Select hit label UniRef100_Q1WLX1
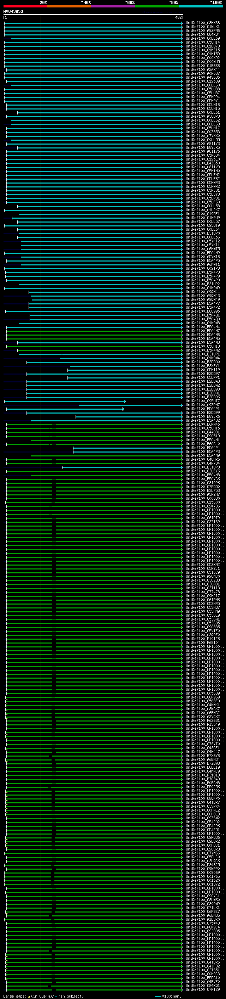This screenshot has height=999, width=226. click(203, 27)
